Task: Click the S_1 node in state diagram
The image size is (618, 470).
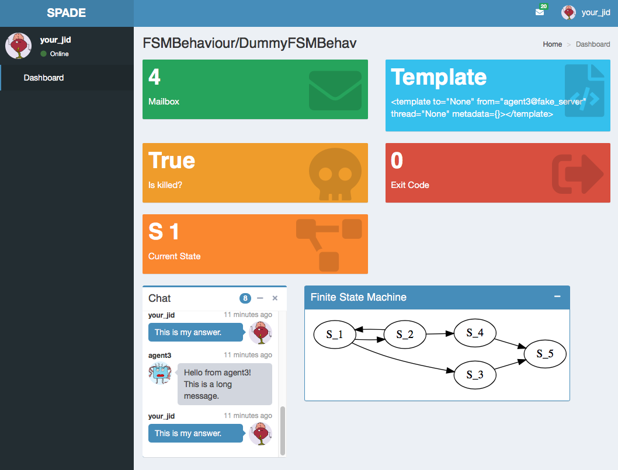Action: [x=334, y=335]
